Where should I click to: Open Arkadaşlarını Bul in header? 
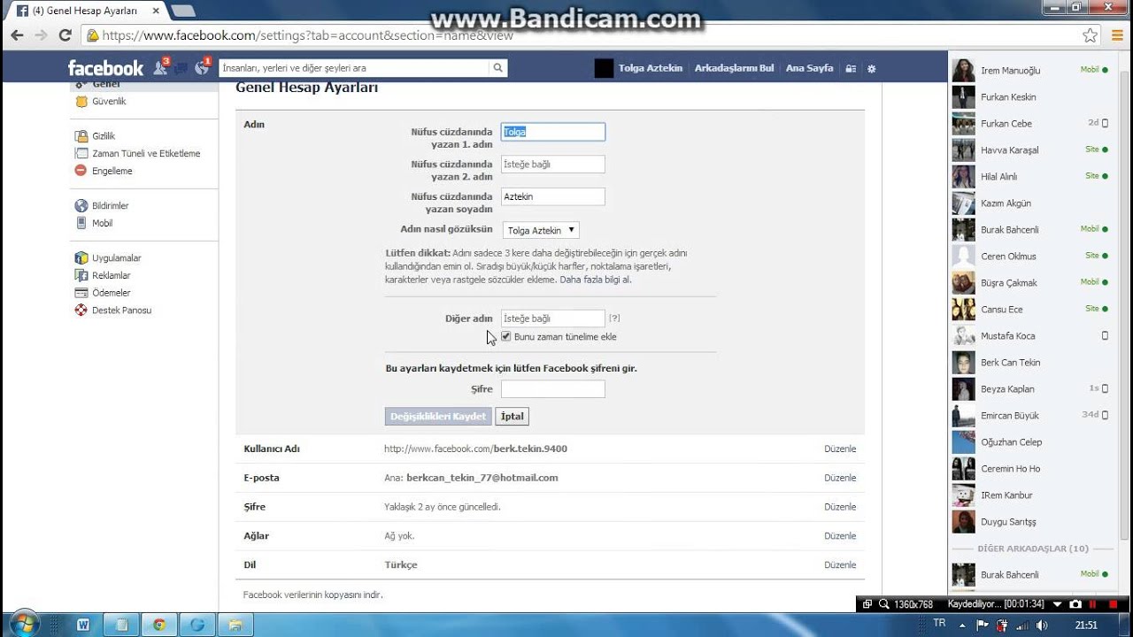734,68
